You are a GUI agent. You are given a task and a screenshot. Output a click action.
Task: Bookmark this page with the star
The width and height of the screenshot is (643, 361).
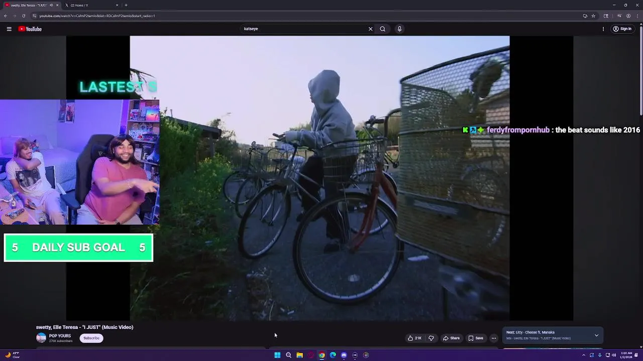click(593, 16)
